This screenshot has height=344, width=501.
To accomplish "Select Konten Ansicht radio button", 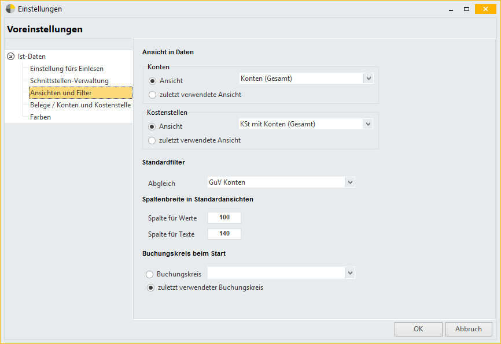I will click(x=152, y=81).
